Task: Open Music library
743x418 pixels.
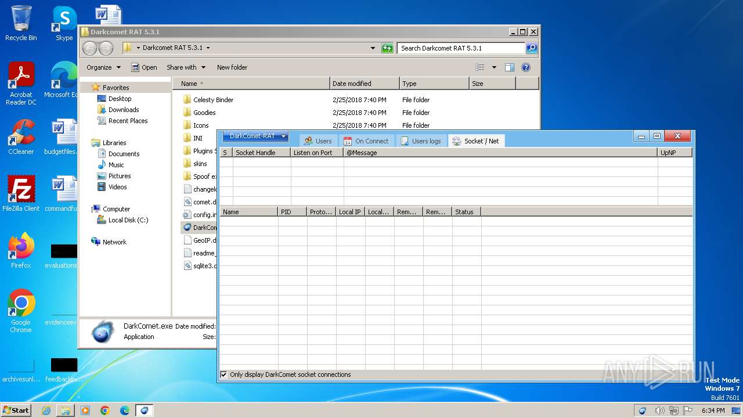Action: [116, 165]
